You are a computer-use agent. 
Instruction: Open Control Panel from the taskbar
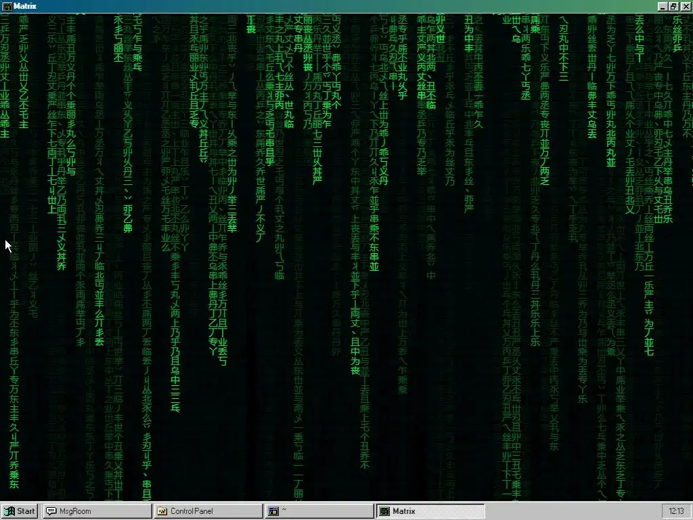pyautogui.click(x=208, y=511)
